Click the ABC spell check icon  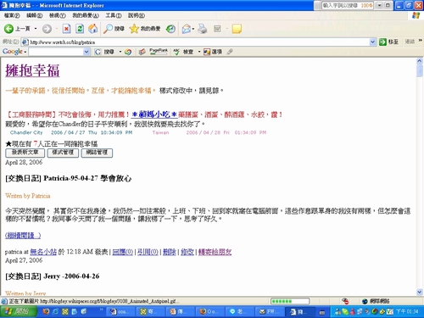176,52
